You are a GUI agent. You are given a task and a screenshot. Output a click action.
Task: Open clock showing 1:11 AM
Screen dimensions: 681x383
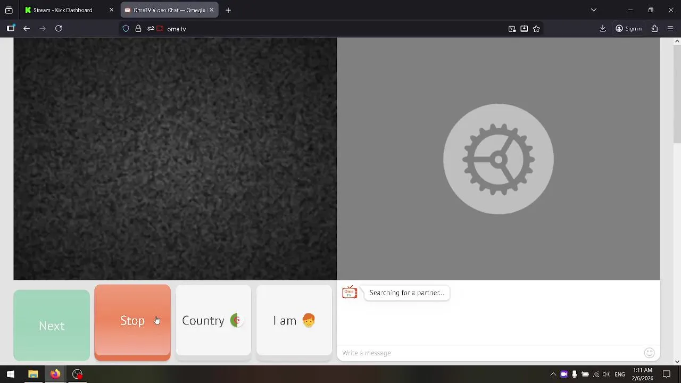[643, 374]
